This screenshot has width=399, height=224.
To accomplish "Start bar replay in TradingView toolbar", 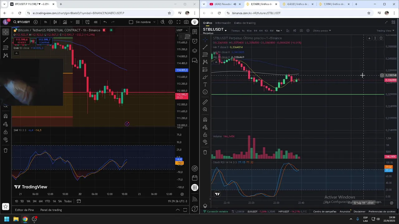I will (95, 22).
